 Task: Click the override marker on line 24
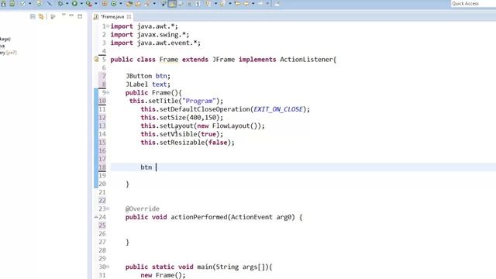point(96,217)
